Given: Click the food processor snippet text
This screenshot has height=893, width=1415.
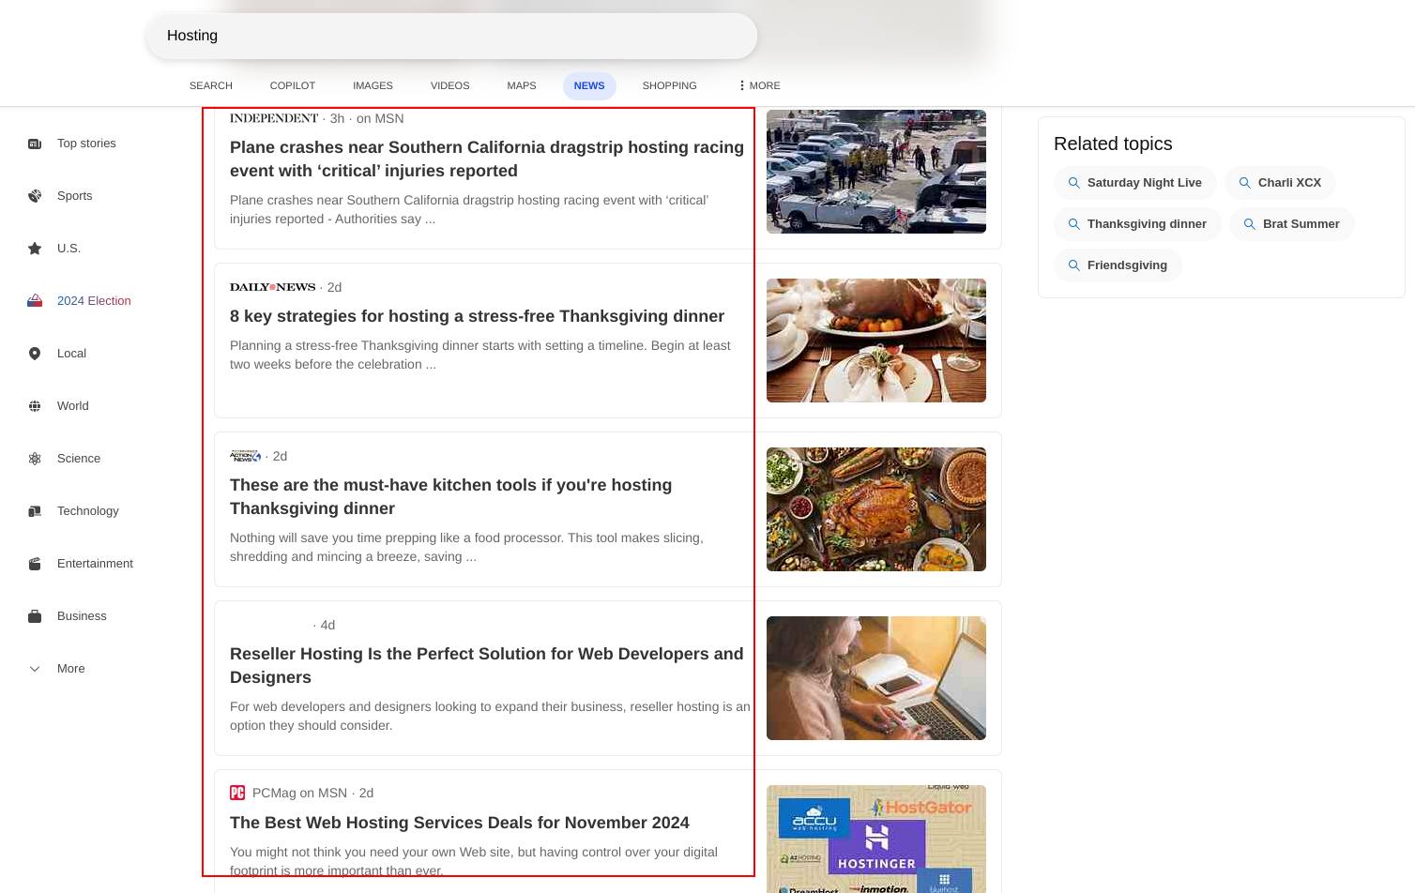Looking at the screenshot, I should click(x=466, y=547).
